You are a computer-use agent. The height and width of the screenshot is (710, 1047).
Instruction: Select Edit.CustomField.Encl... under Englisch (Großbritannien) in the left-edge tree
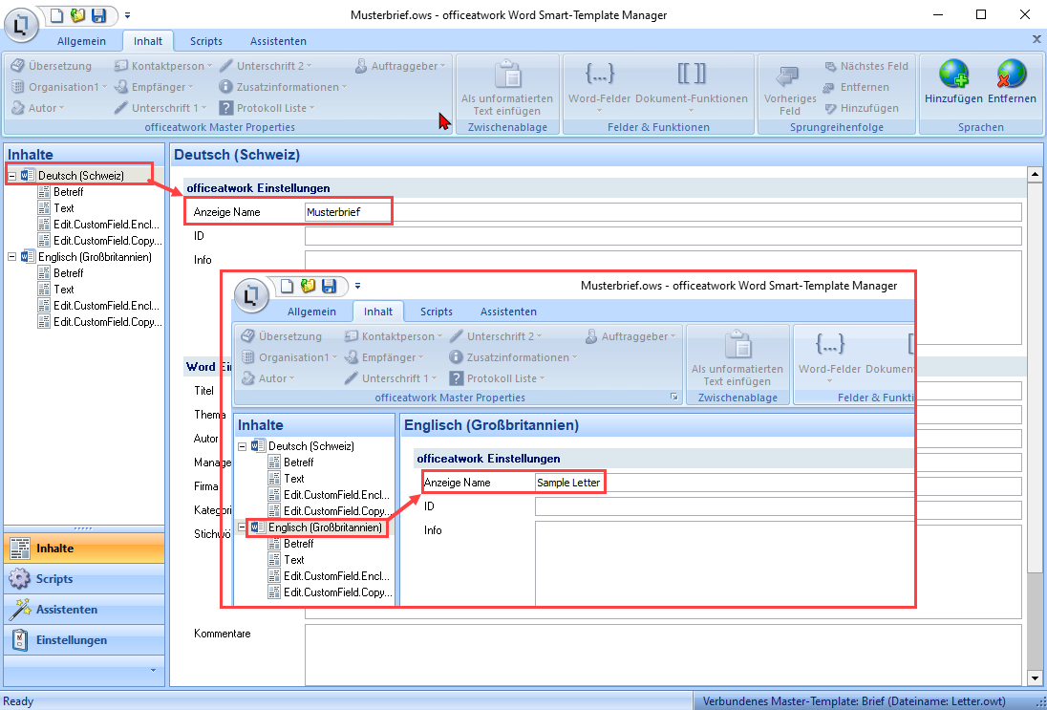click(x=107, y=305)
